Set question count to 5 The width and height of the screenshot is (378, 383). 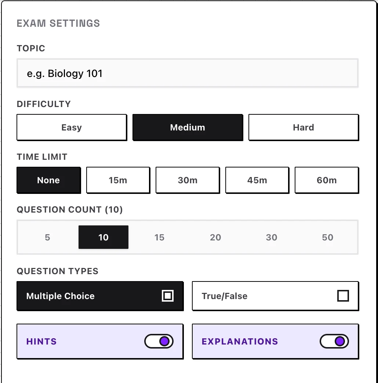(47, 237)
